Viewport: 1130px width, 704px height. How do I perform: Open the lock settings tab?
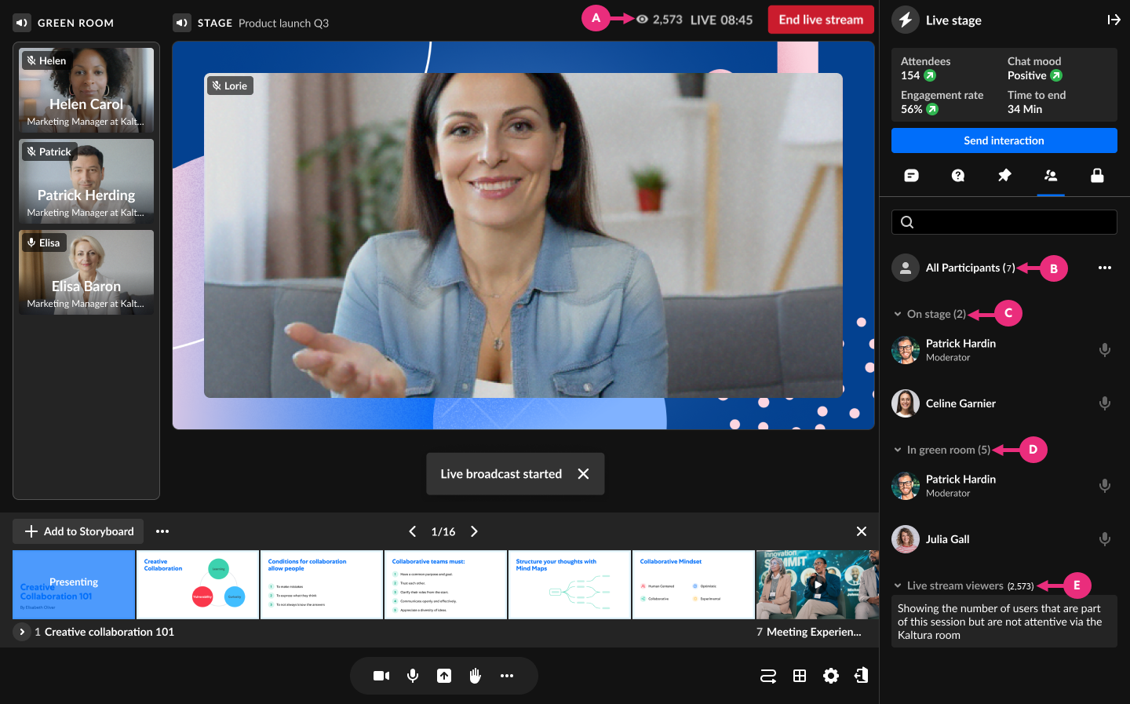coord(1097,176)
